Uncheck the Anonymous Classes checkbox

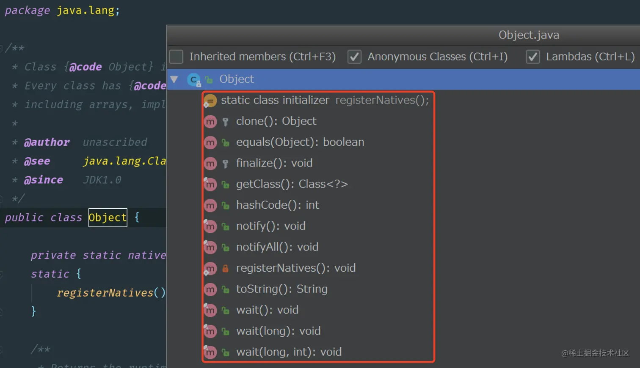coord(354,57)
